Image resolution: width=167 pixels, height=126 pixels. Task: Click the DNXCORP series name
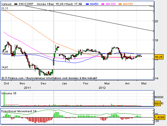coord(26,4)
